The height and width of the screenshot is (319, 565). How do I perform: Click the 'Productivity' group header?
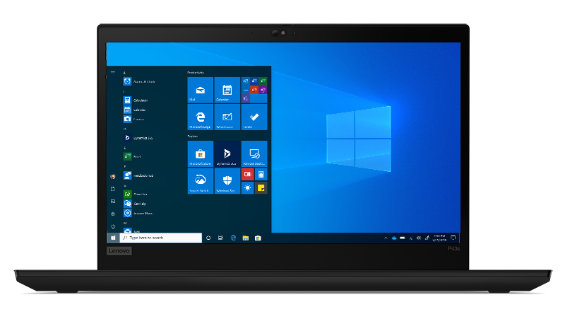[x=196, y=73]
